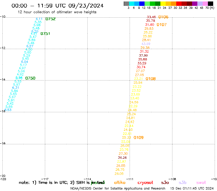Click the 30.74 wave height reading
Image resolution: width=217 pixels, height=191 pixels.
click(x=141, y=67)
